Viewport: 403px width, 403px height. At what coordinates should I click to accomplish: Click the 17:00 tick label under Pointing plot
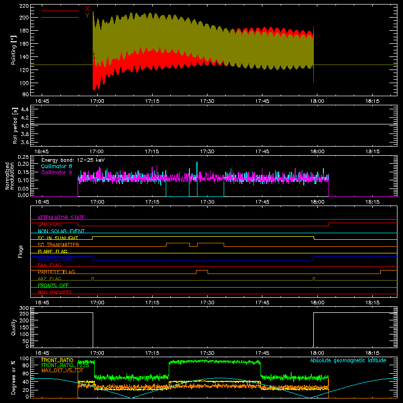point(97,101)
